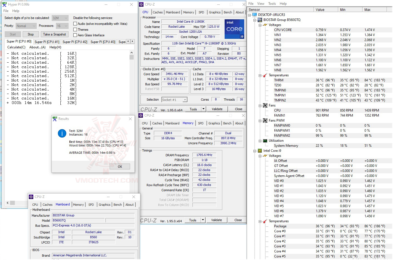Image resolution: width=393 pixels, height=260 pixels.
Task: Click the Max column header in HWMonitor
Action: coord(375,10)
